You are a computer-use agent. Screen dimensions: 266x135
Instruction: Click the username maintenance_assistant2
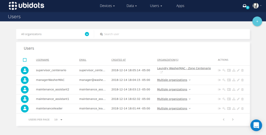(52, 89)
